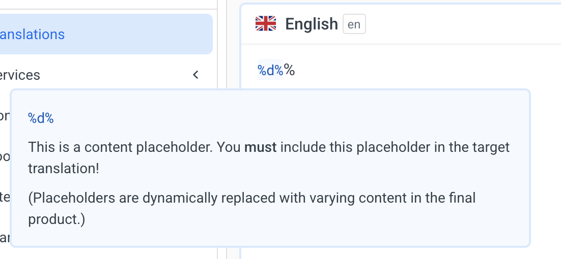This screenshot has height=259, width=561.
Task: Click the UK flag icon
Action: tap(265, 24)
